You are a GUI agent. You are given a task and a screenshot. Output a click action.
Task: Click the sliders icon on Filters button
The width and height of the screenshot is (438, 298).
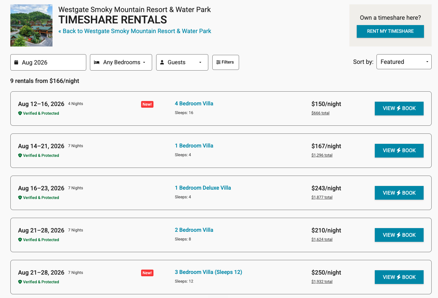point(218,62)
